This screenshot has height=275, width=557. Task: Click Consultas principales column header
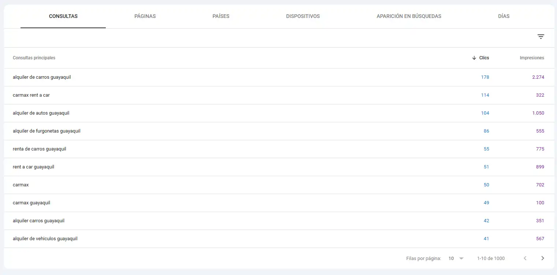click(x=34, y=58)
